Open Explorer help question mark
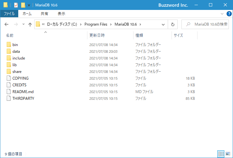 (229, 14)
